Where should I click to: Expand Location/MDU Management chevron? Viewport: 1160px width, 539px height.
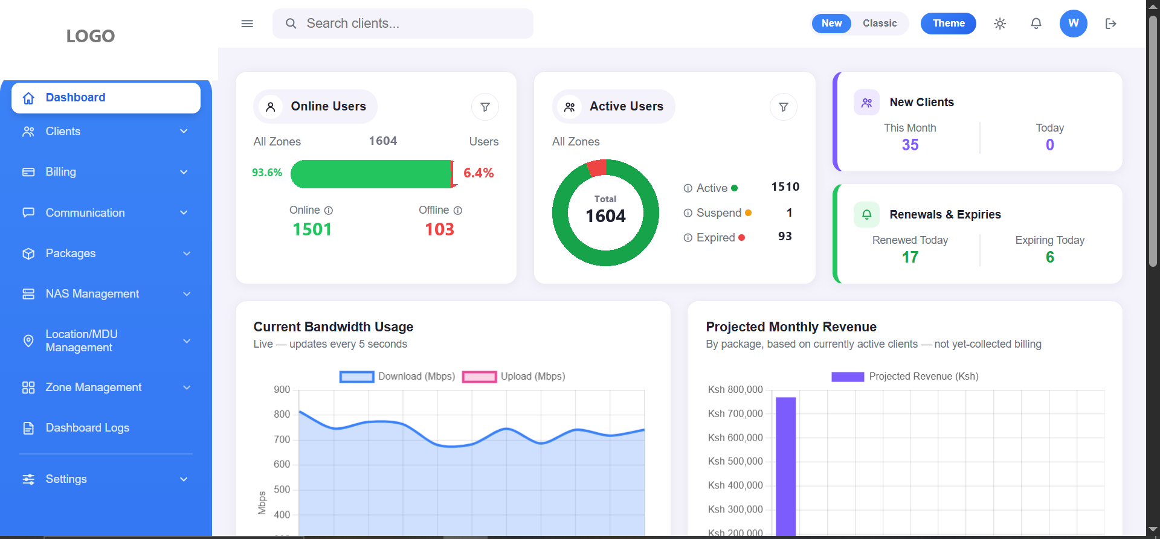[187, 341]
